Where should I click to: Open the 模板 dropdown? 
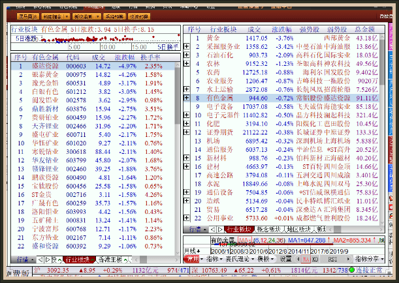266,259
